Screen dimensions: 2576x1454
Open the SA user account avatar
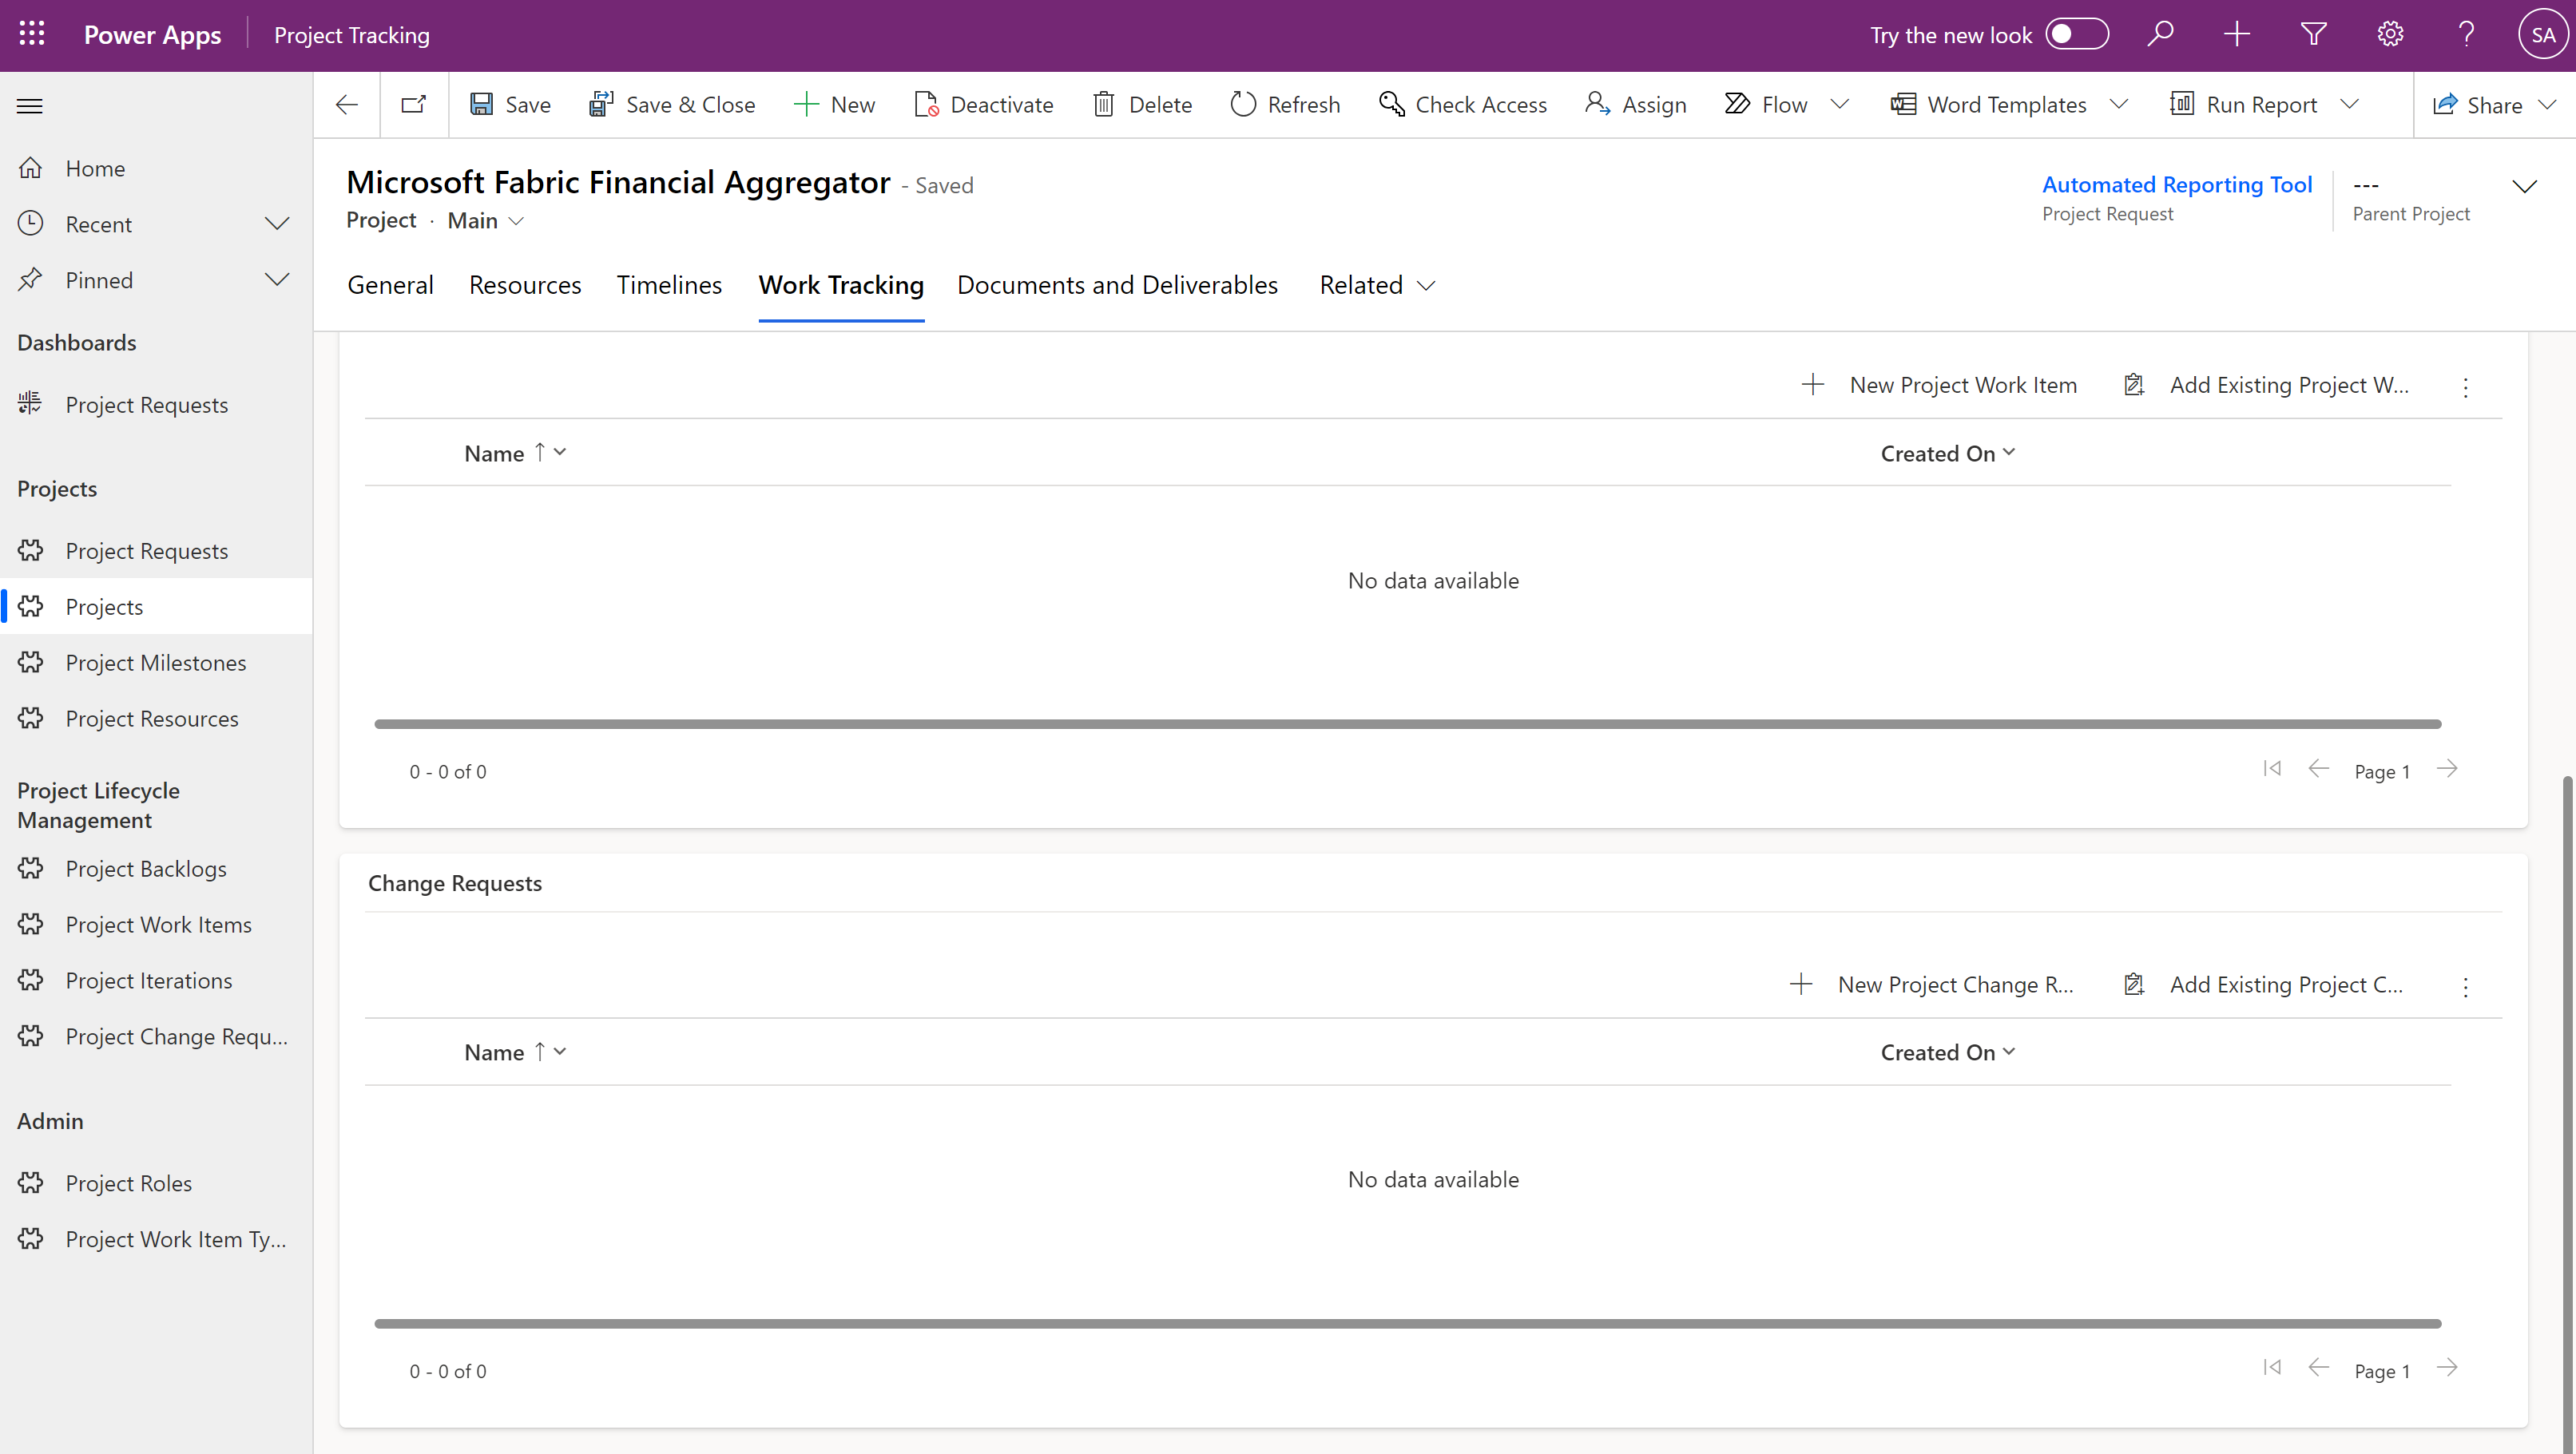coord(2543,34)
